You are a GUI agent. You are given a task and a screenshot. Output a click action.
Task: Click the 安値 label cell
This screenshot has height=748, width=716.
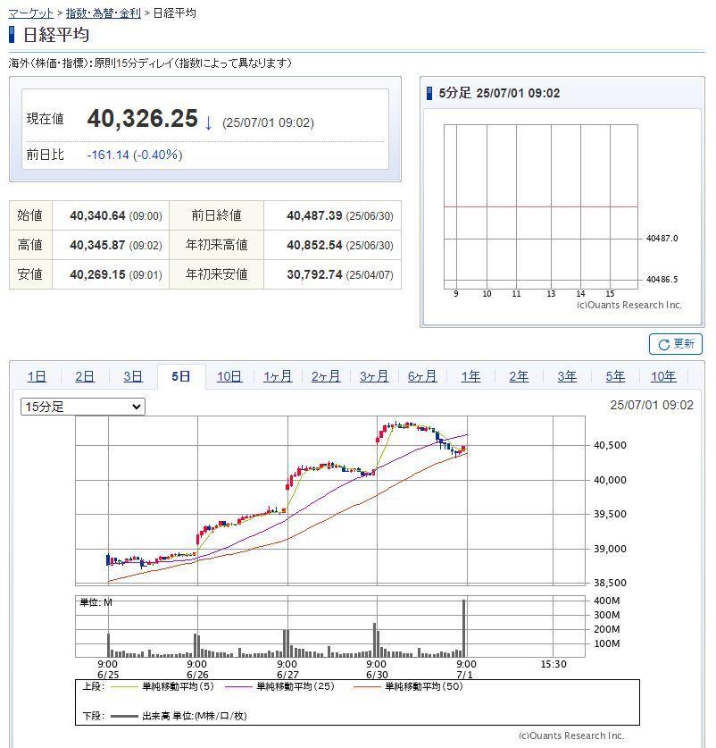coord(30,274)
